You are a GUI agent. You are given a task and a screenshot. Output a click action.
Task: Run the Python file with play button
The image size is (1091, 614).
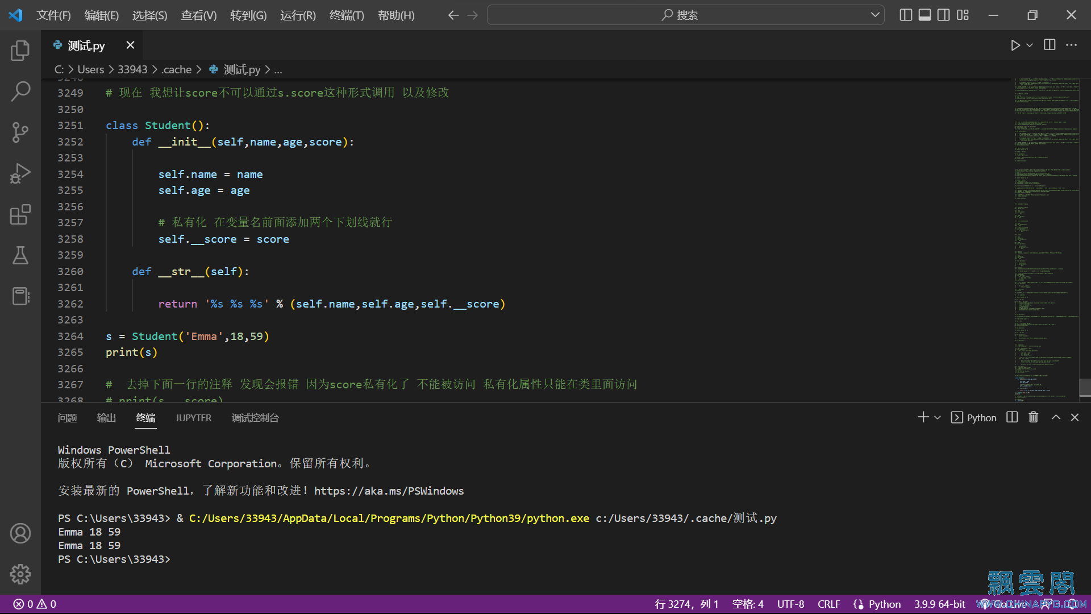tap(1015, 45)
